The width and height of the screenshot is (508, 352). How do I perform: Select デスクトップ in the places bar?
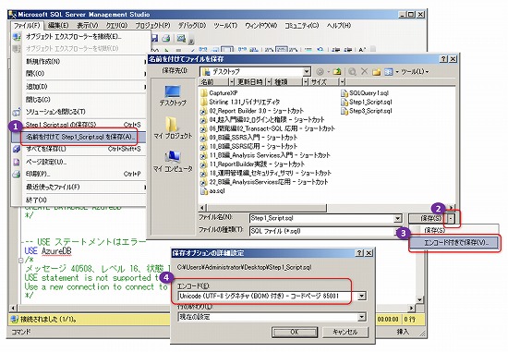[x=173, y=96]
